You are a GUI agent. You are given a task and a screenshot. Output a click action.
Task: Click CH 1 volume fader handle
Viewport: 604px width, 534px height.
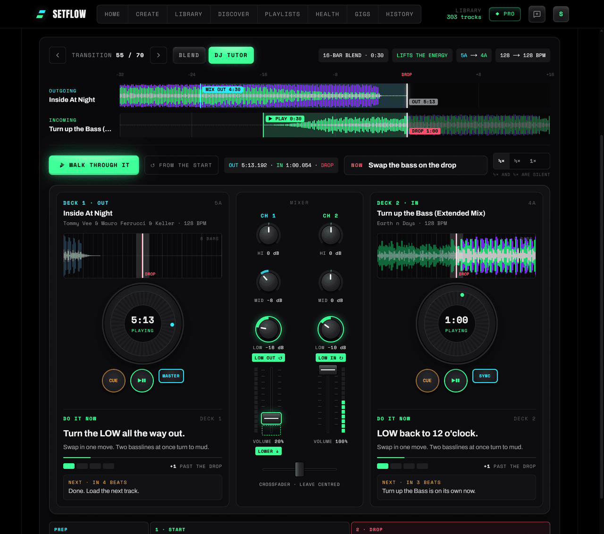pos(271,418)
